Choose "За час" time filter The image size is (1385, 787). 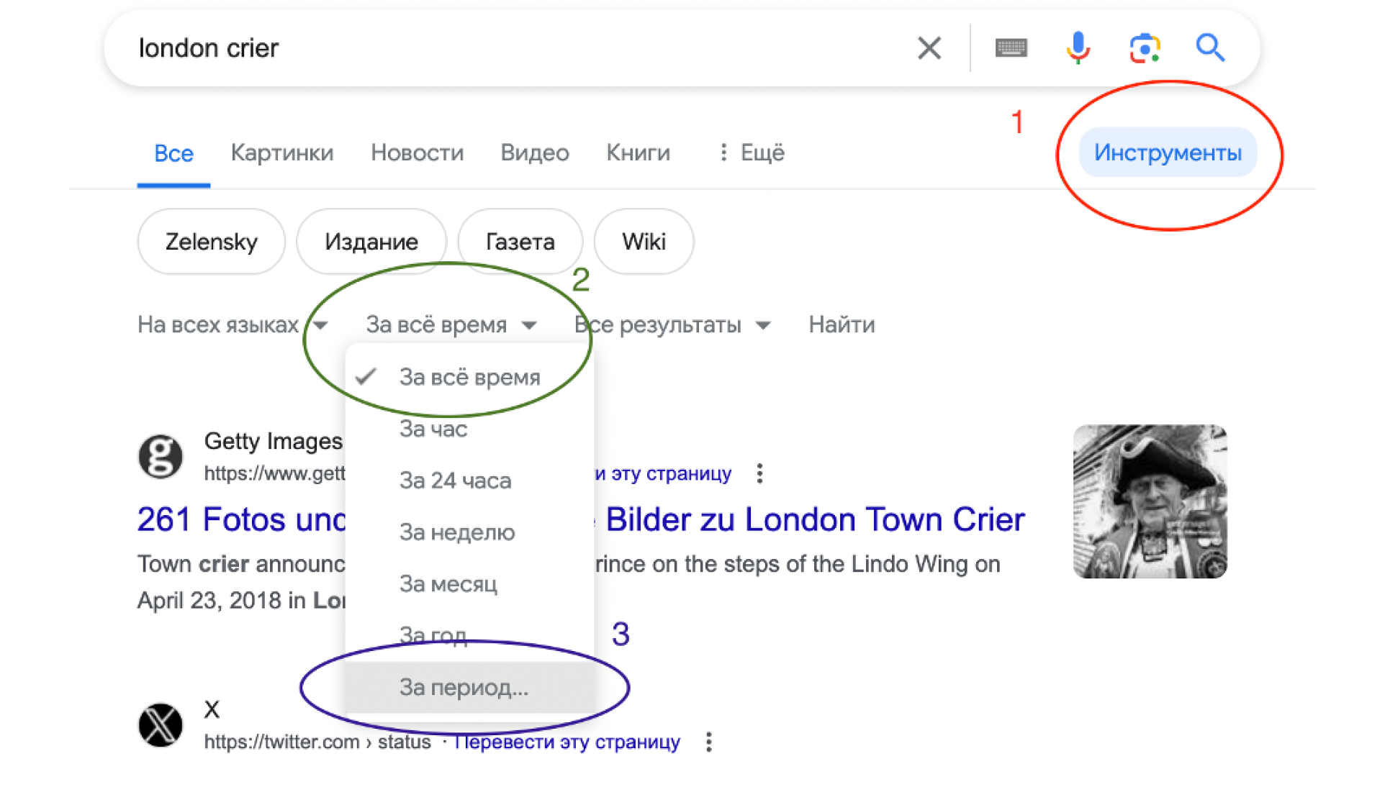433,429
